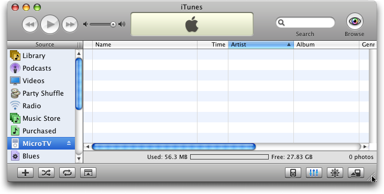This screenshot has height=194, width=384.
Task: Click the Play button
Action: pos(50,24)
